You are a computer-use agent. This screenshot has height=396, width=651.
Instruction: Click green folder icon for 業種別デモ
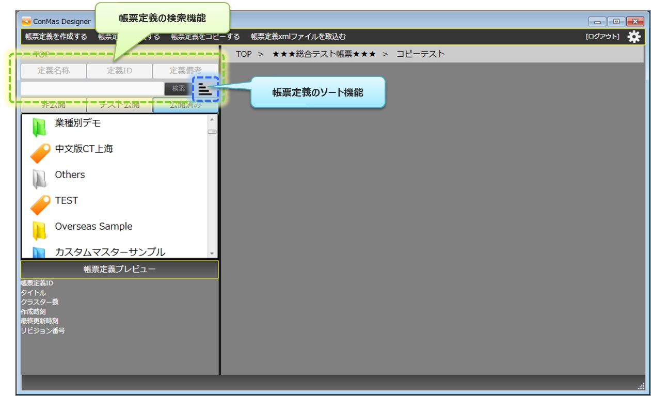39,127
